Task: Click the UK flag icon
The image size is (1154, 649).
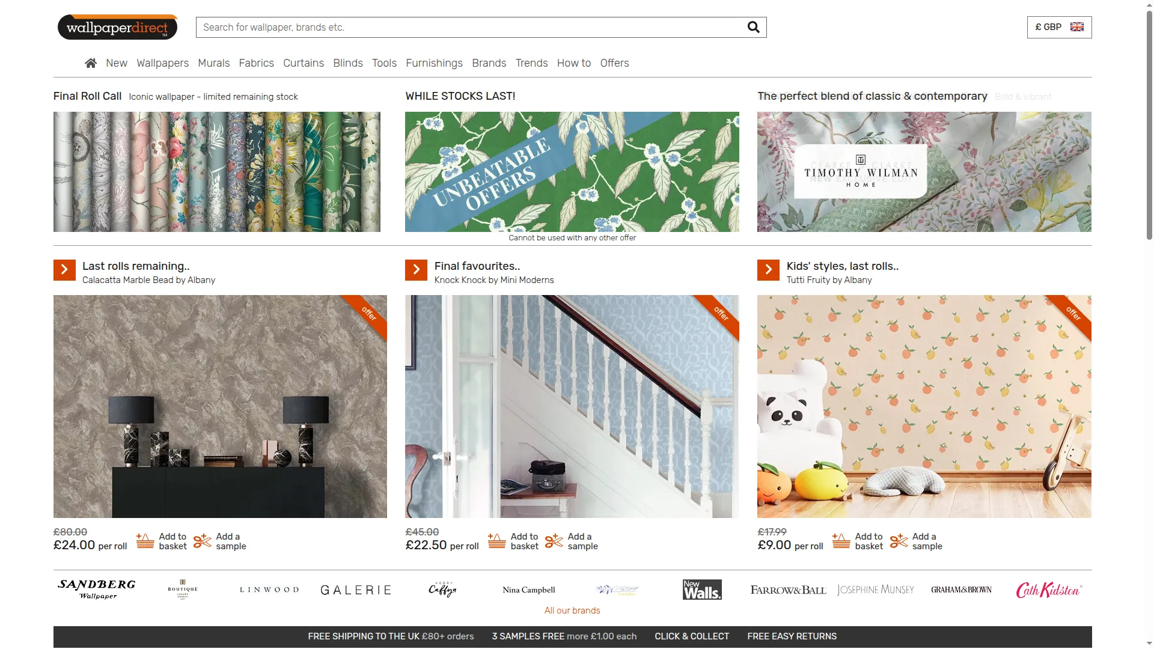Action: pyautogui.click(x=1077, y=27)
